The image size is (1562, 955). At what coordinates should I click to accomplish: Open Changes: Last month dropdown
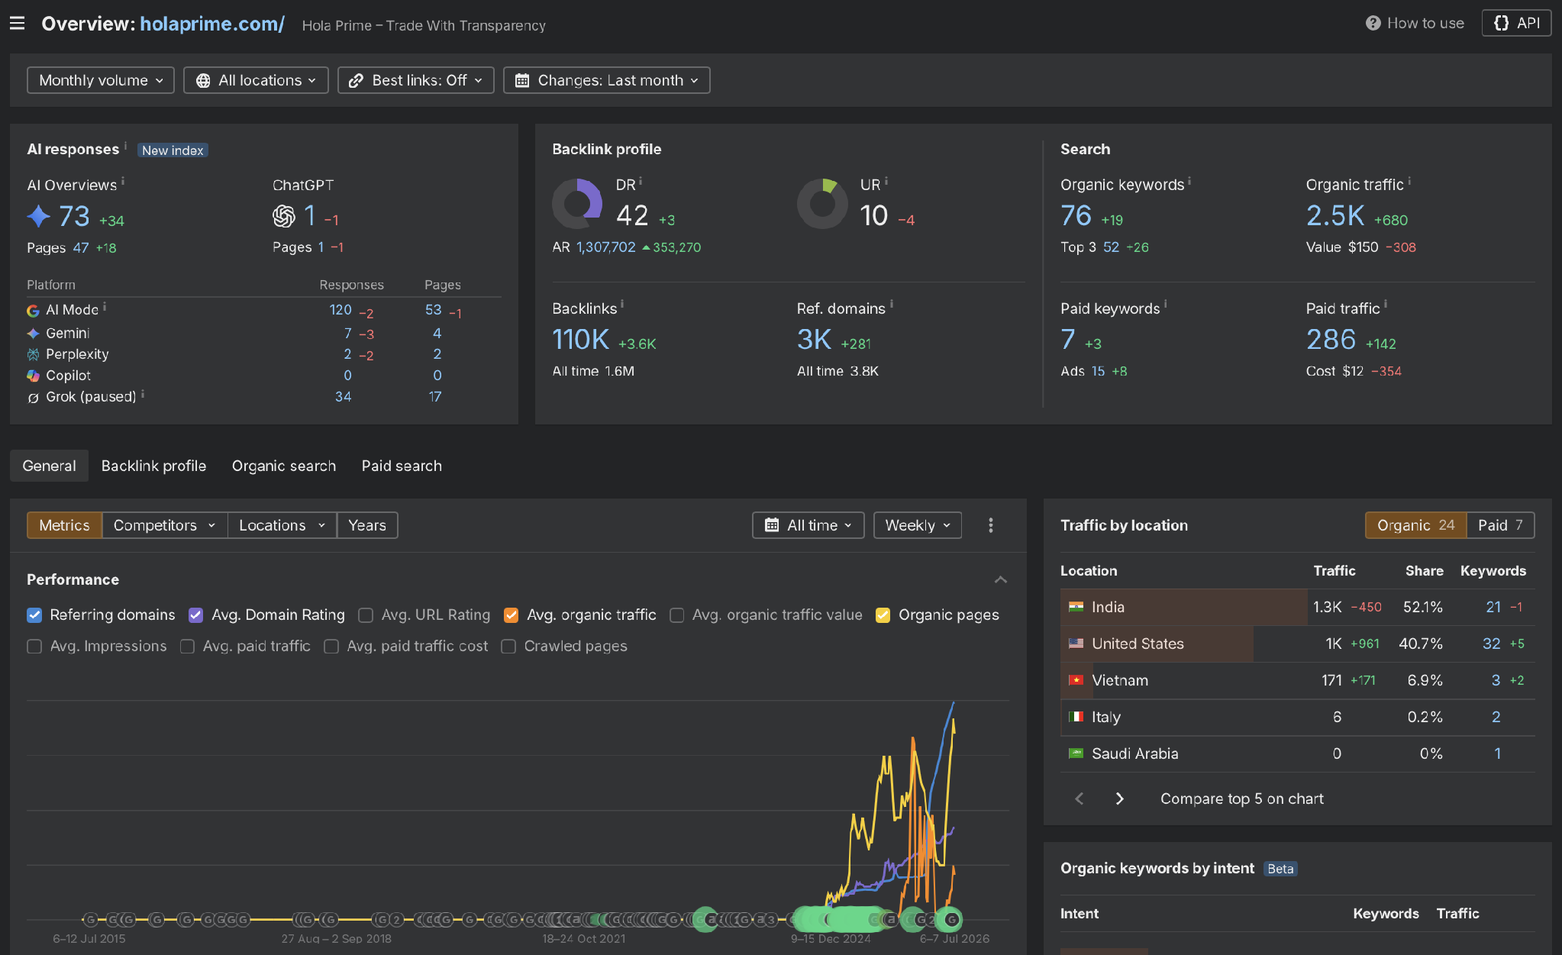click(607, 80)
